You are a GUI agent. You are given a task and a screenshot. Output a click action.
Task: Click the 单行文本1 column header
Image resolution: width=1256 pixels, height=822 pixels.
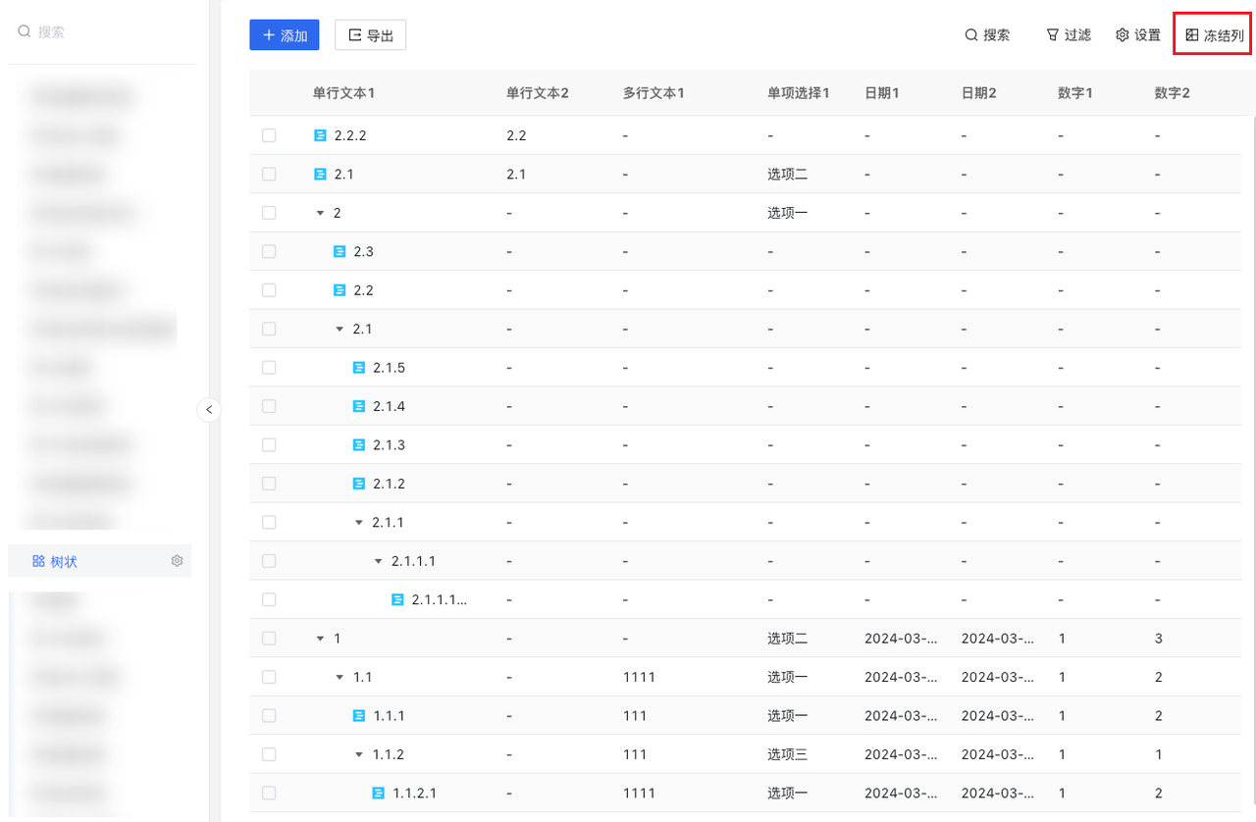click(x=343, y=93)
